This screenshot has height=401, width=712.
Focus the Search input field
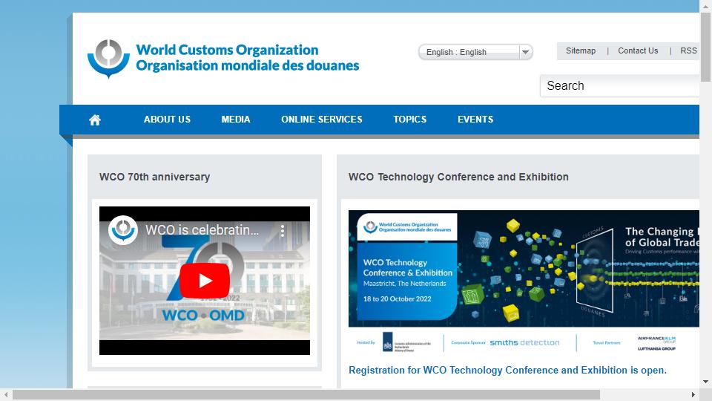[619, 86]
